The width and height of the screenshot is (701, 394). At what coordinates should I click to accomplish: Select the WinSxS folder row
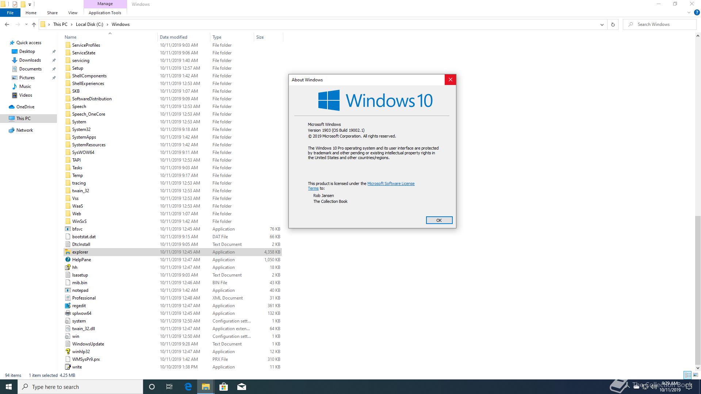(x=172, y=221)
